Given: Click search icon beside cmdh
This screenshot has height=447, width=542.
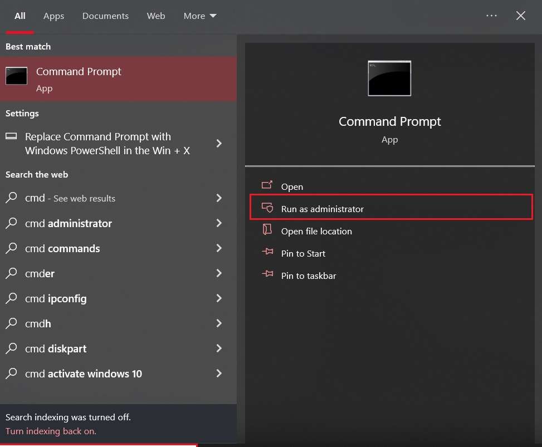Looking at the screenshot, I should (x=11, y=323).
